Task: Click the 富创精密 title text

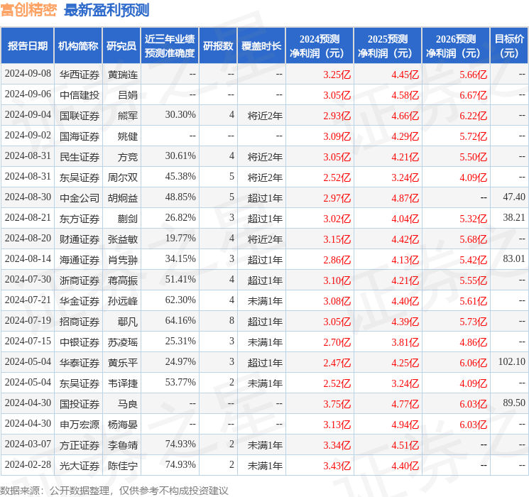Action: (x=28, y=10)
